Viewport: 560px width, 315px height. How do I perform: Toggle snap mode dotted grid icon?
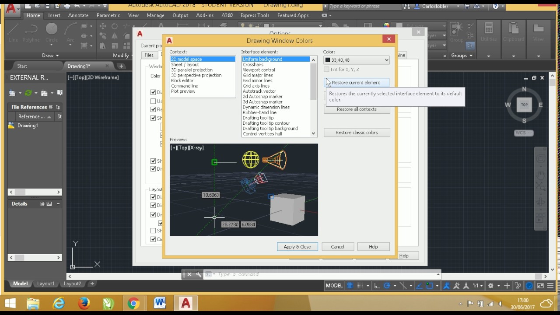[x=360, y=286]
